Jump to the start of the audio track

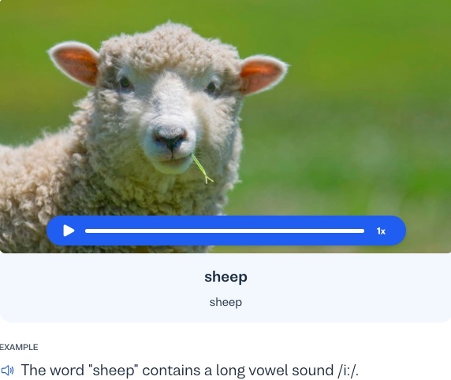[x=86, y=231]
